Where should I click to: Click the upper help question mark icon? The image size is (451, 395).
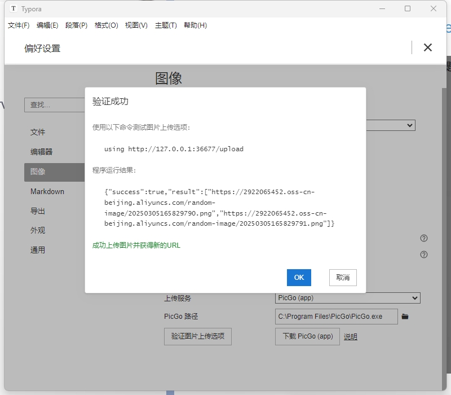pos(424,238)
